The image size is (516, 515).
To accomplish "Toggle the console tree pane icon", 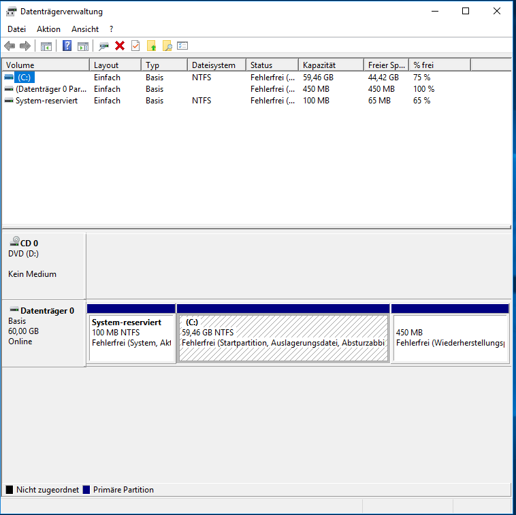I will point(46,46).
